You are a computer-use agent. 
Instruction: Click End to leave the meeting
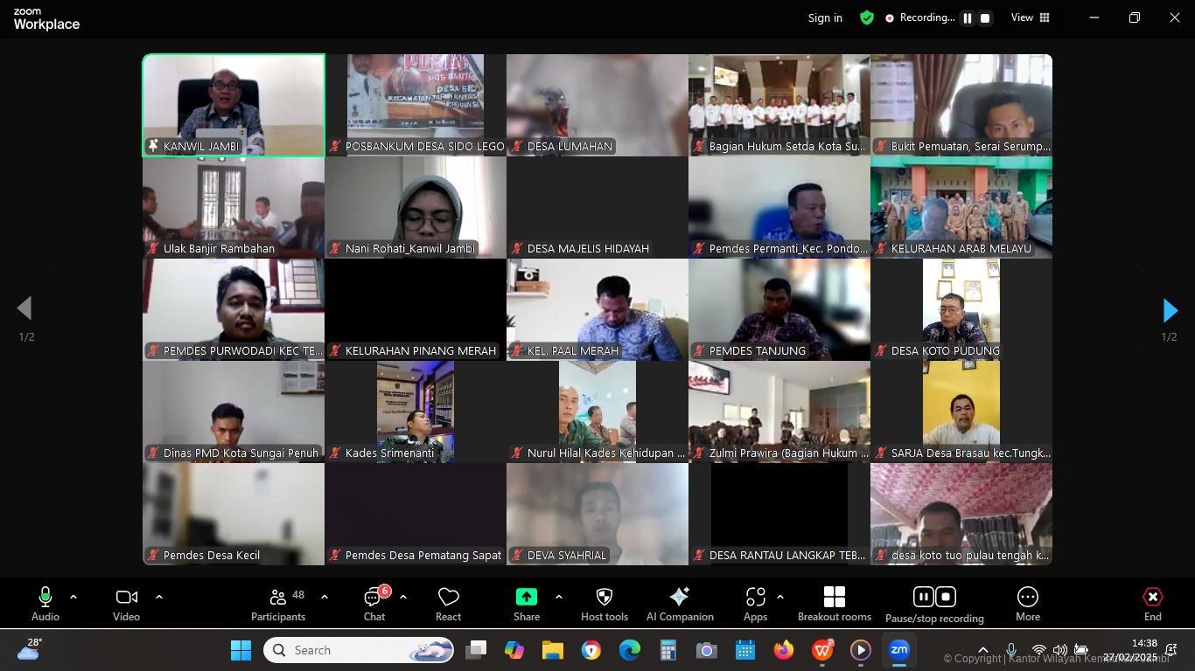point(1152,604)
